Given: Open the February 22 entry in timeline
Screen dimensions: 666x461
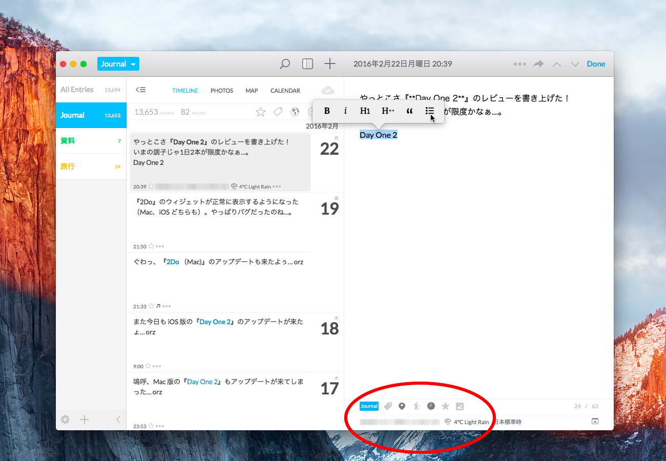Looking at the screenshot, I should [220, 162].
